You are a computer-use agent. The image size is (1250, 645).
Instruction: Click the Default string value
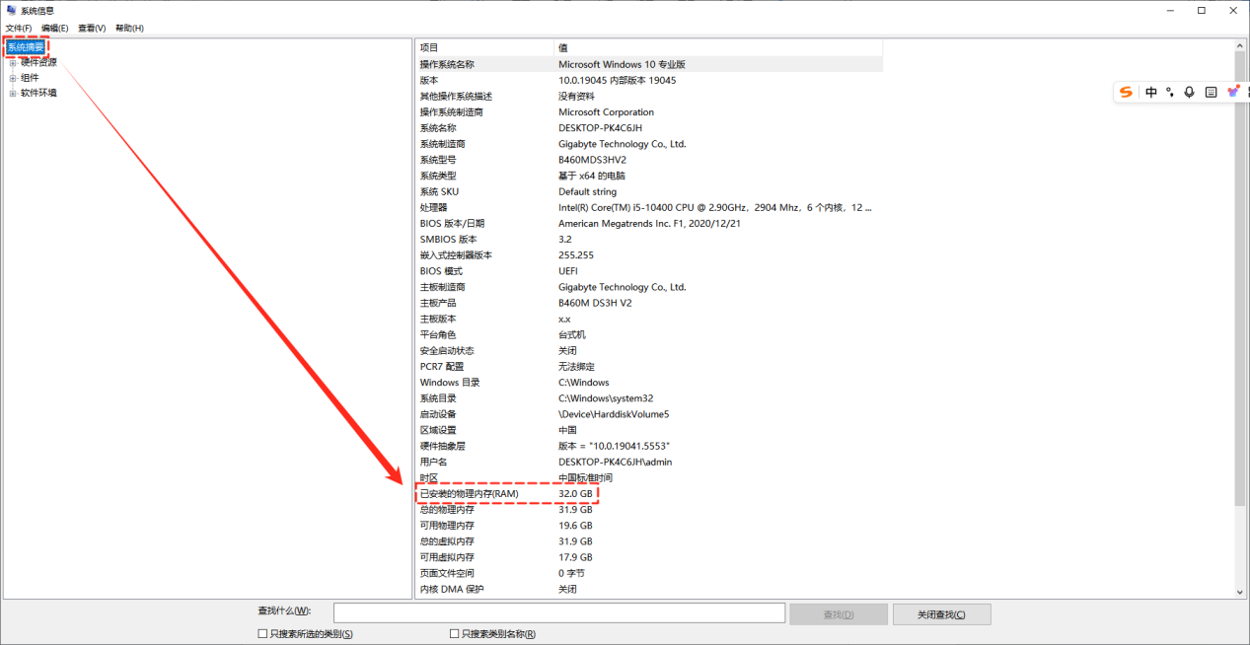pyautogui.click(x=587, y=191)
